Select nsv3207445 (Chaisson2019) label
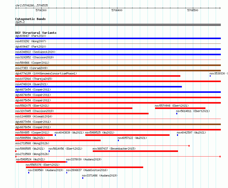This screenshot has width=228, height=188. [35, 111]
